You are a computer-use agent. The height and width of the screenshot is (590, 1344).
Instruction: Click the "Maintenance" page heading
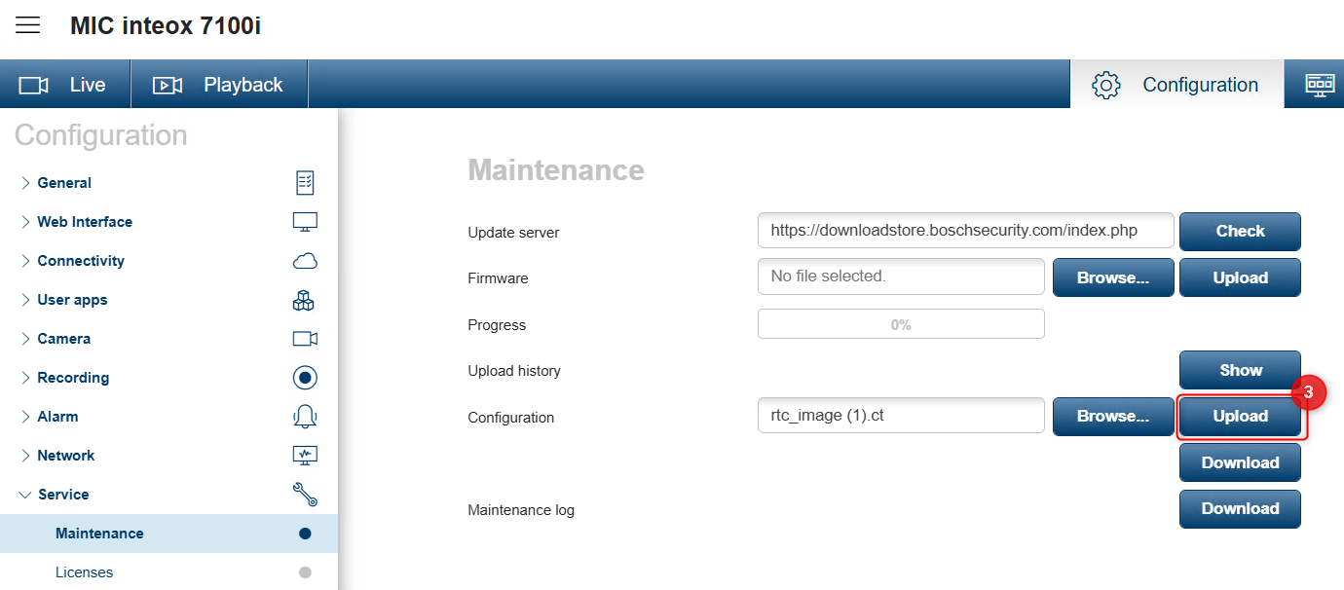556,170
